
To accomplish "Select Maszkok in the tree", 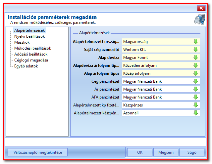I will click(x=22, y=42).
